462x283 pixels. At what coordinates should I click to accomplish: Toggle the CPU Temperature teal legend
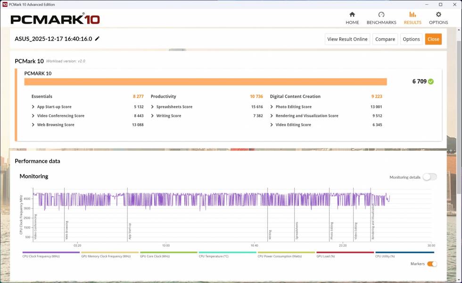227,254
